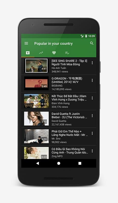Play the Hà Anh Tuấn video thumbnail
This screenshot has width=118, height=203.
36,66
